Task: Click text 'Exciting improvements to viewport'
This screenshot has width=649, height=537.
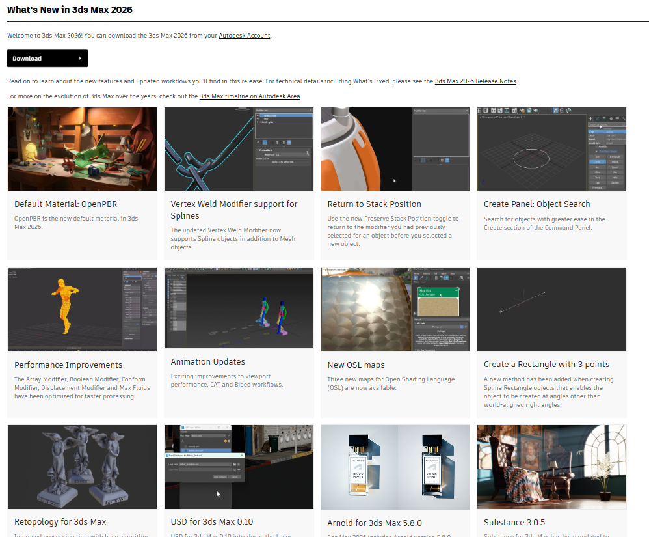Action: tap(220, 376)
